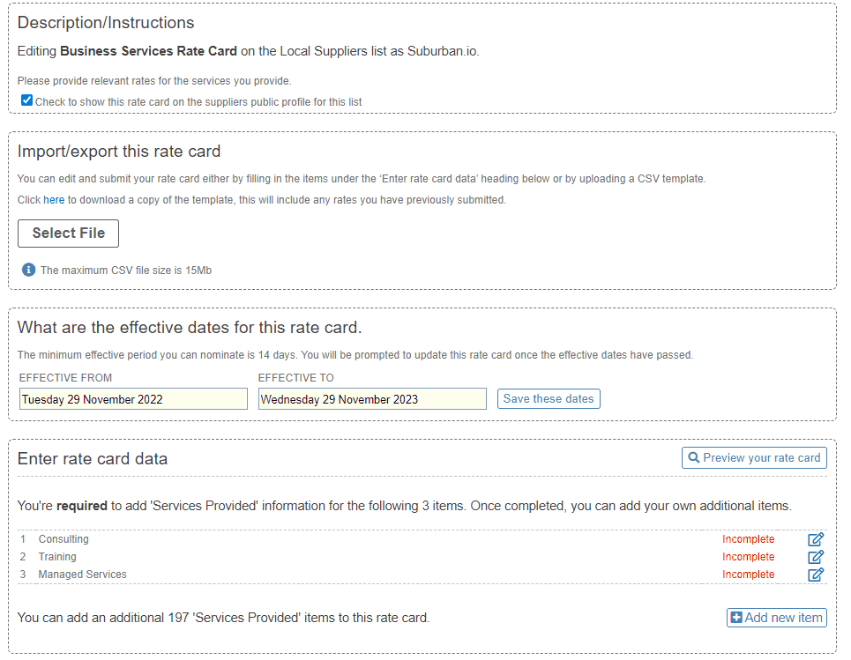
Task: Select the Training row item
Action: 57,556
